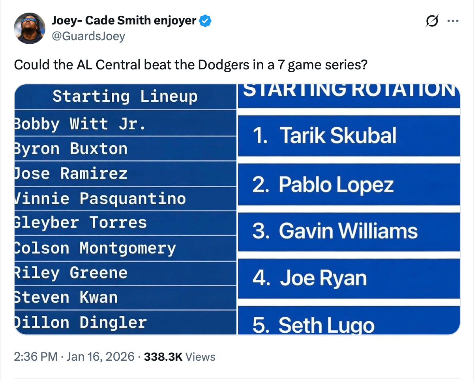This screenshot has width=476, height=380.
Task: Click the Grok explain icon
Action: pos(431,21)
